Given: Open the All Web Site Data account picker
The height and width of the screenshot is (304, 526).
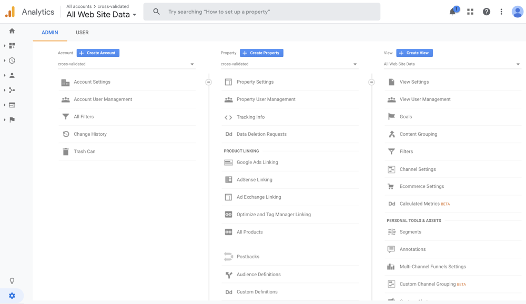Looking at the screenshot, I should point(101,15).
